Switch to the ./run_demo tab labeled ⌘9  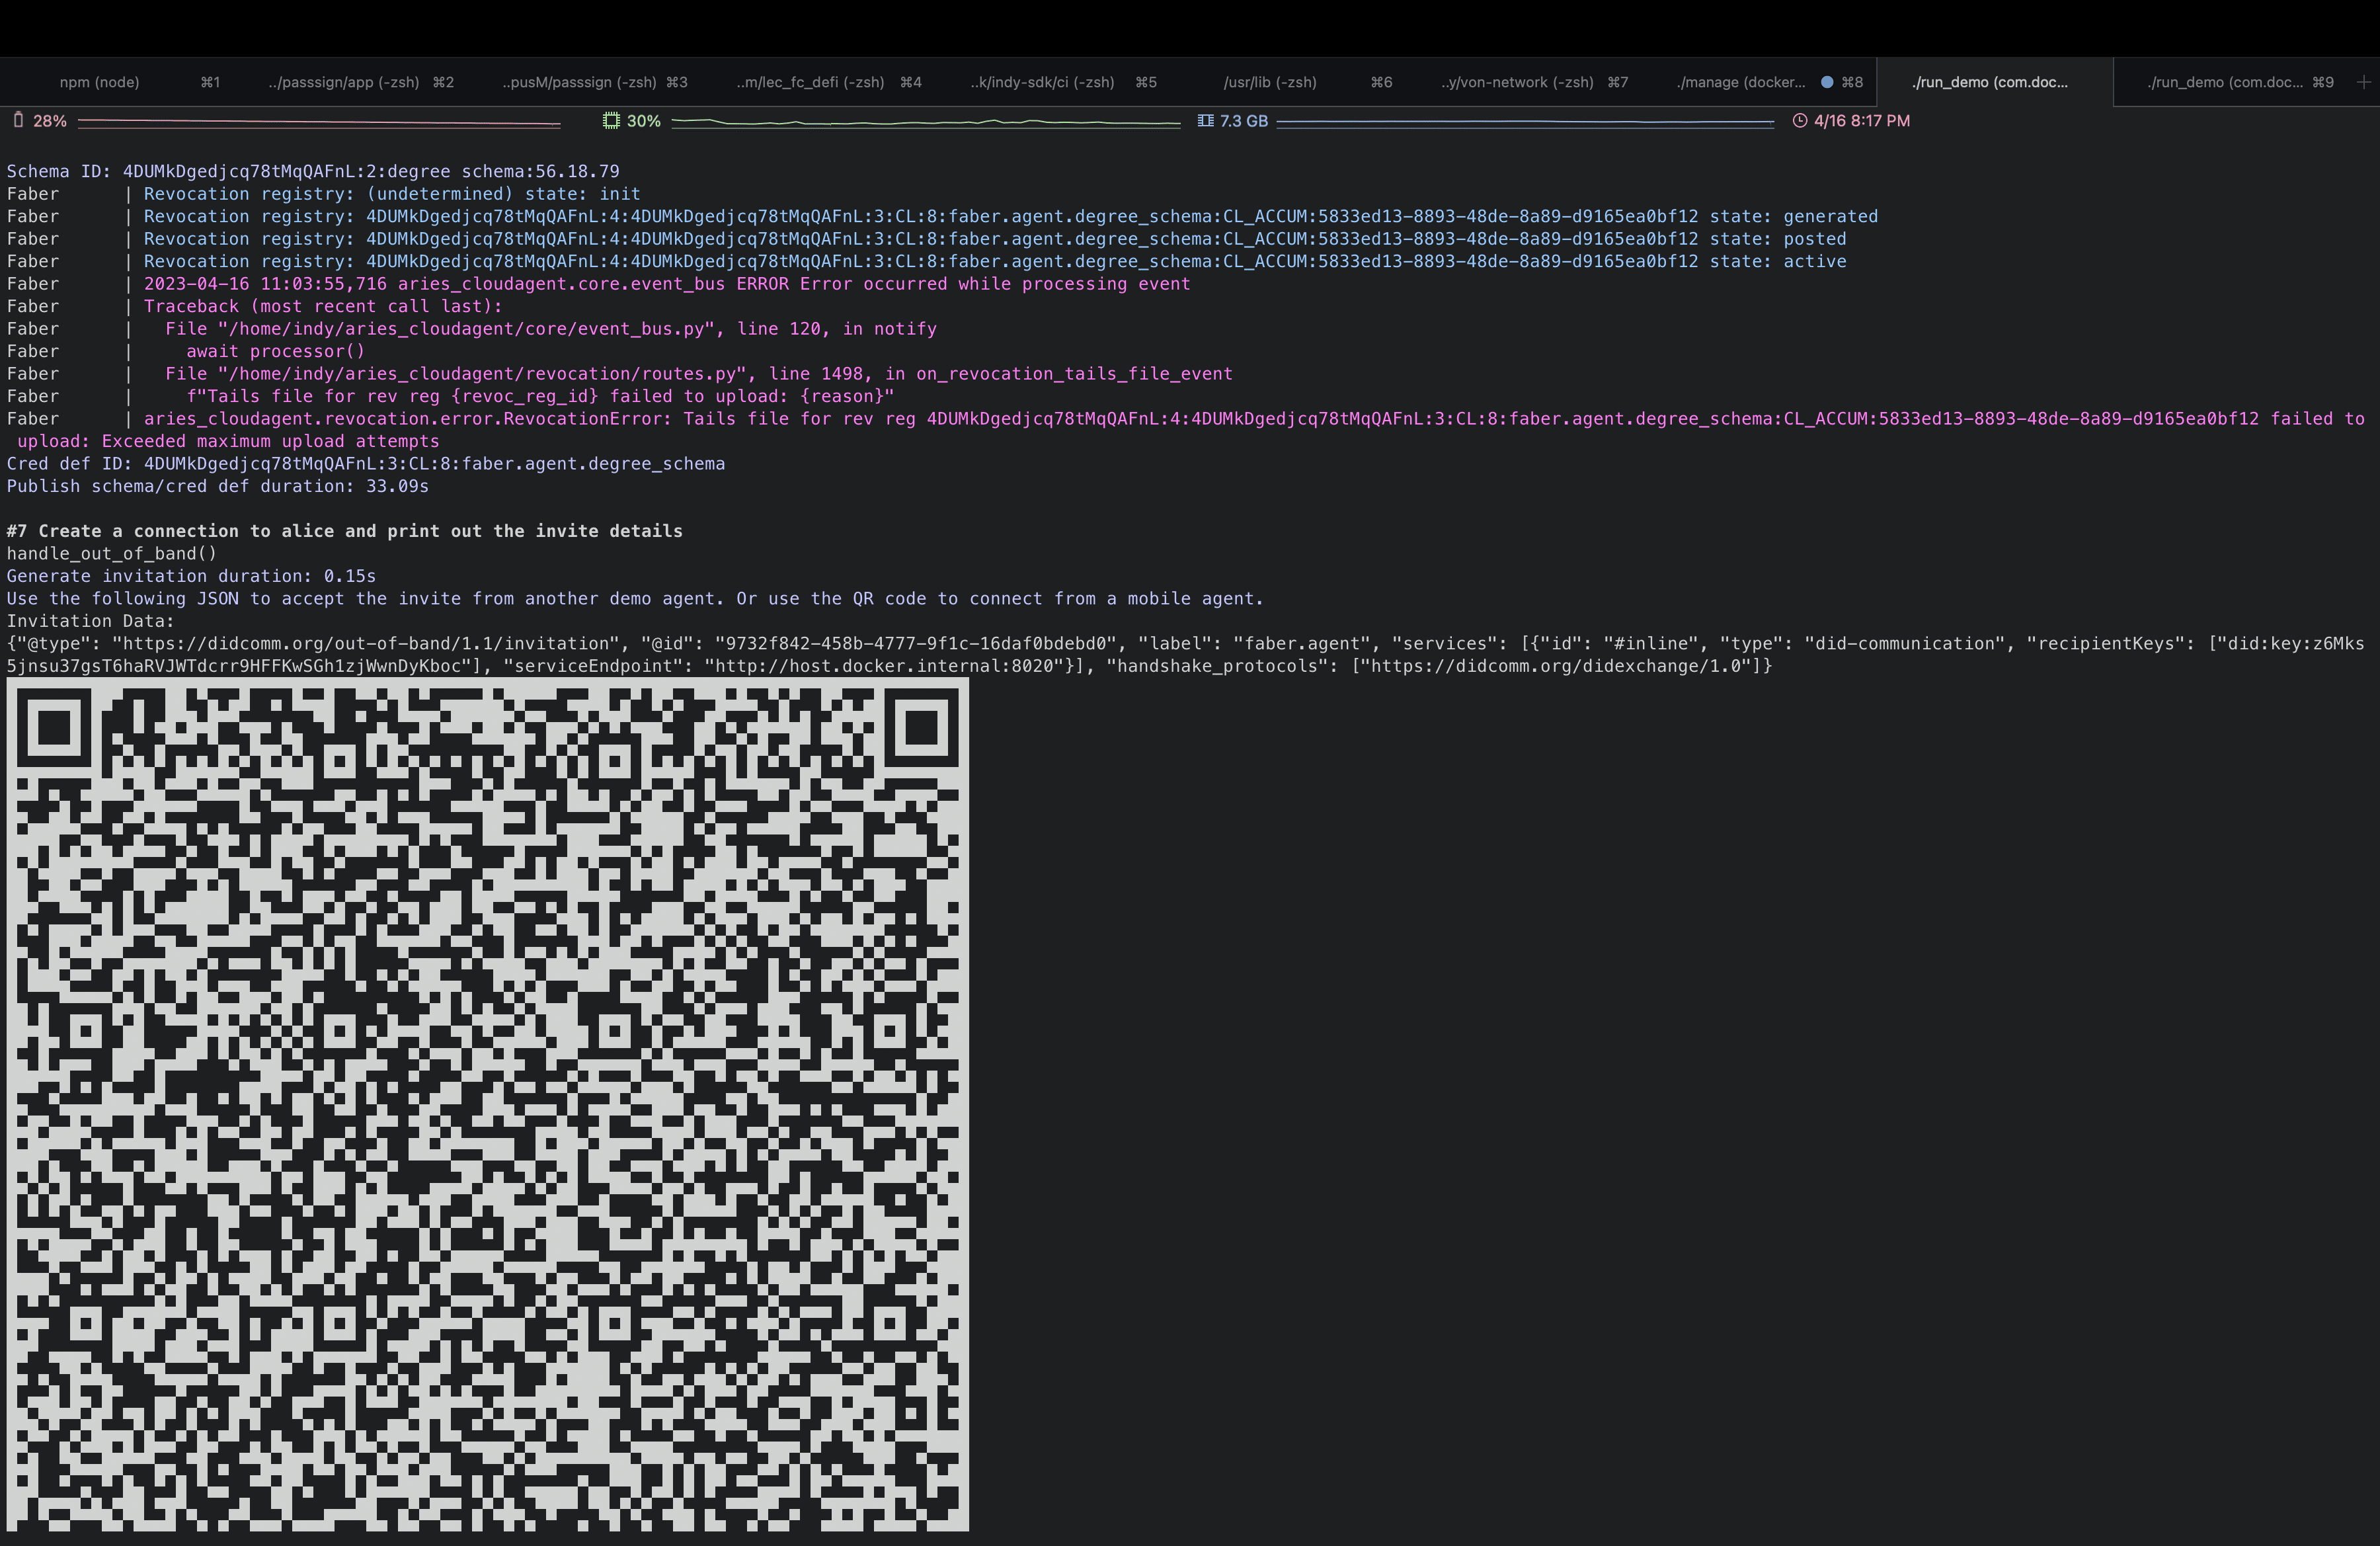point(2232,82)
